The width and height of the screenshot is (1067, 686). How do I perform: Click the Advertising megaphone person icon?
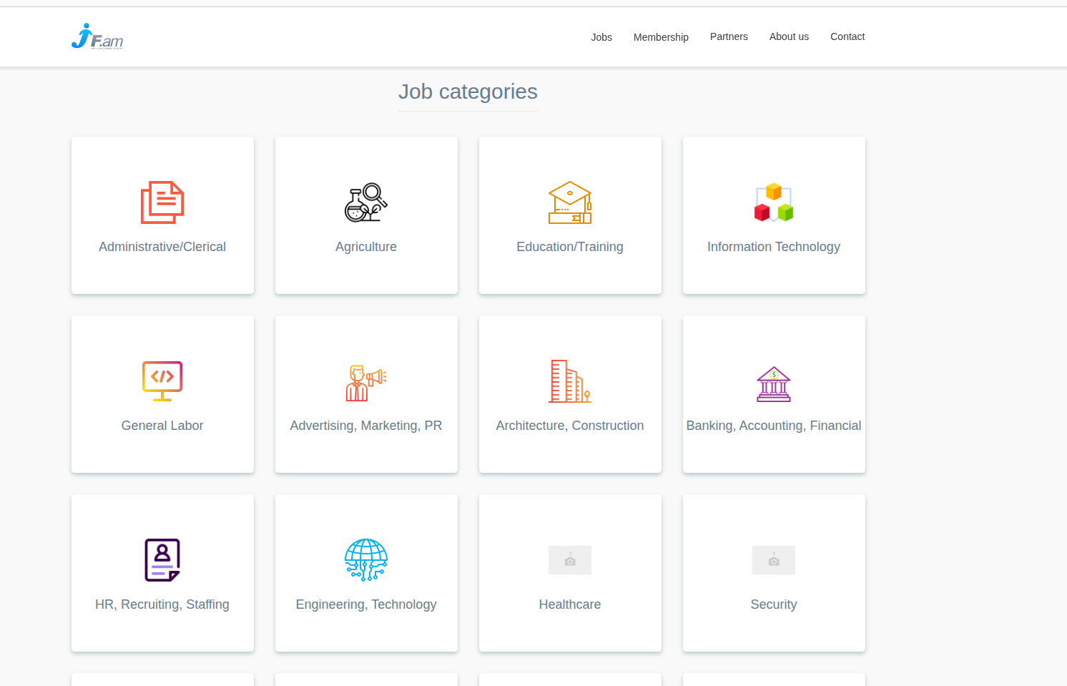click(366, 383)
